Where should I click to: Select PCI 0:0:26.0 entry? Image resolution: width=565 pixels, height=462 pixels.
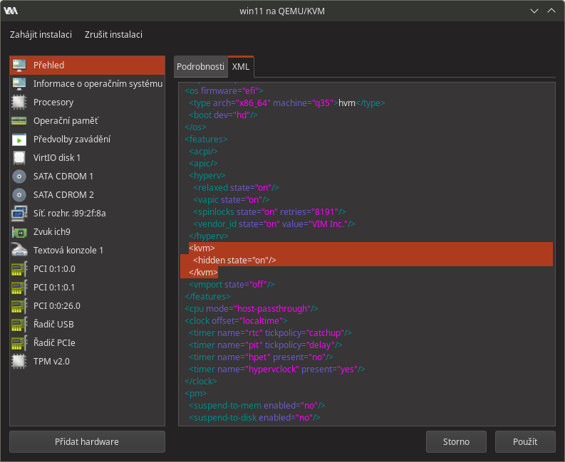click(87, 305)
